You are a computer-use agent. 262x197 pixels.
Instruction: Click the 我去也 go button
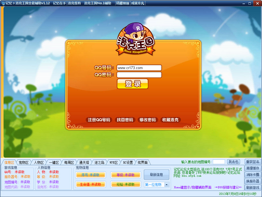pyautogui.click(x=233, y=162)
